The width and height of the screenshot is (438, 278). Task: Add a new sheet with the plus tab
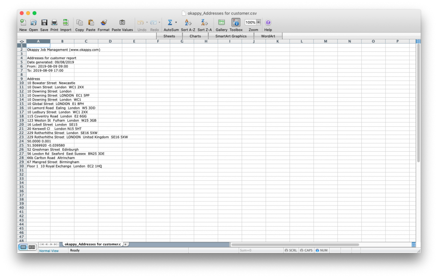tap(126, 244)
